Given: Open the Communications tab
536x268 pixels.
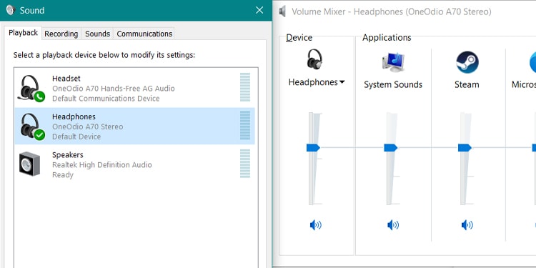Looking at the screenshot, I should 144,34.
